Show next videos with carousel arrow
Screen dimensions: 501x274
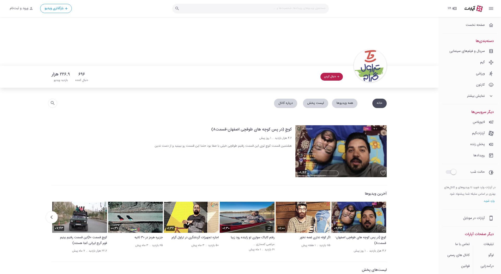coord(52,217)
